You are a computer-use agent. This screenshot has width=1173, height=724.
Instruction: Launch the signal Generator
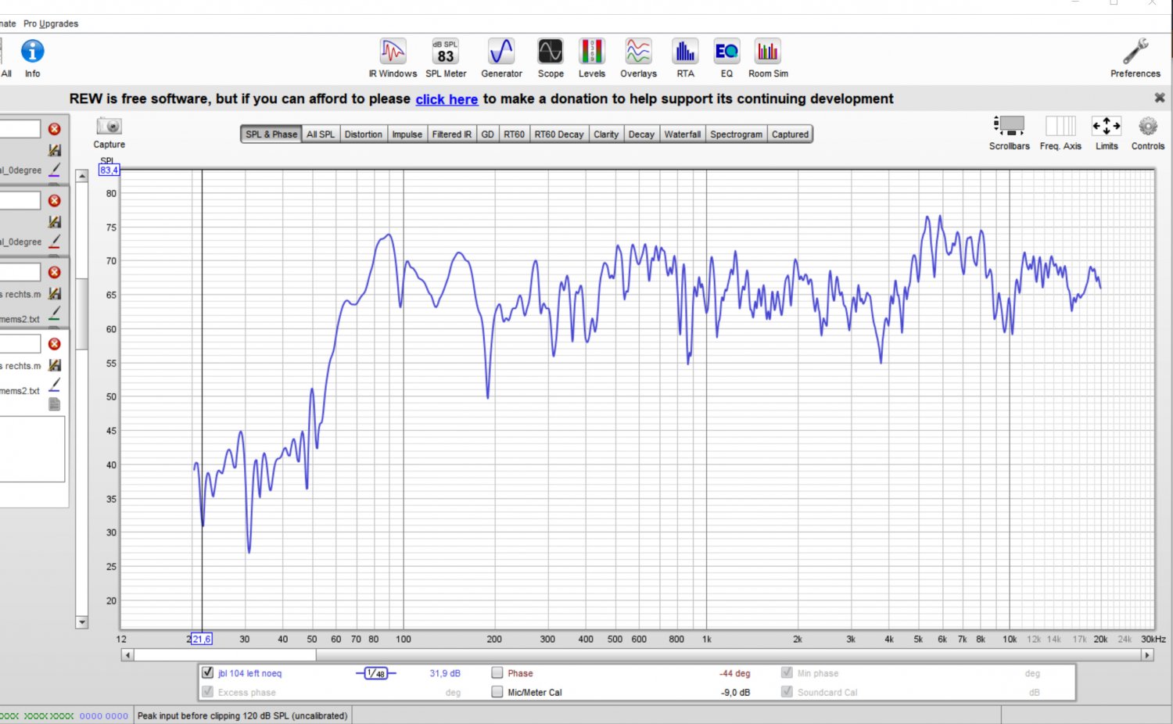[x=501, y=59]
